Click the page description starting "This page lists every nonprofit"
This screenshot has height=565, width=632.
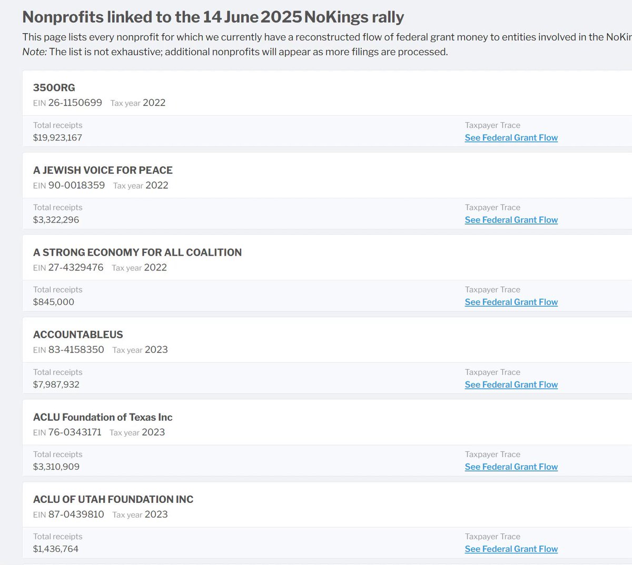[327, 37]
